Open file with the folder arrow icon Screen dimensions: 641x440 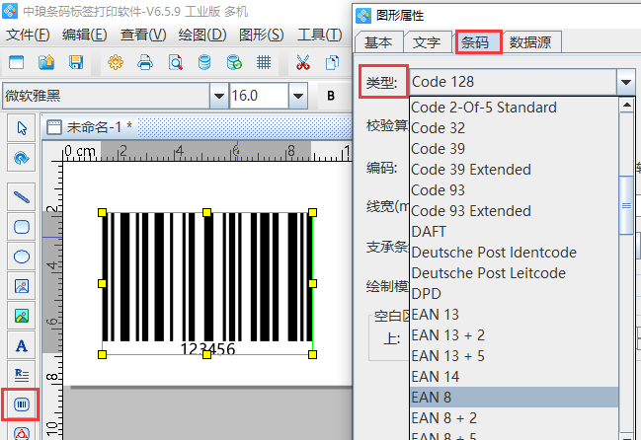[46, 62]
